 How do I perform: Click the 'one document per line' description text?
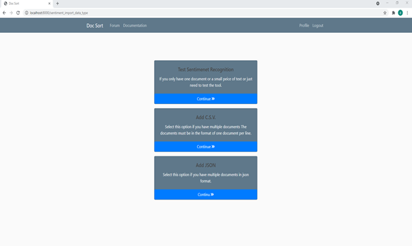(x=206, y=130)
